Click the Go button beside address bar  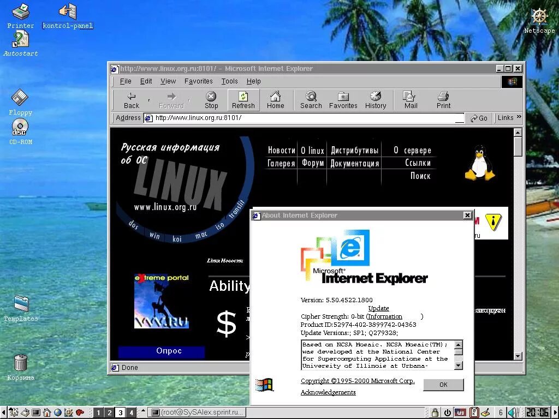(479, 118)
